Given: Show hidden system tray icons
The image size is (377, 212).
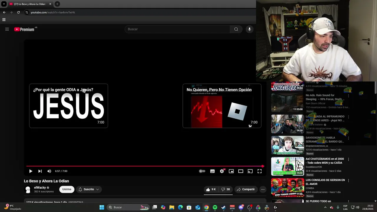Looking at the screenshot, I should tap(325, 207).
